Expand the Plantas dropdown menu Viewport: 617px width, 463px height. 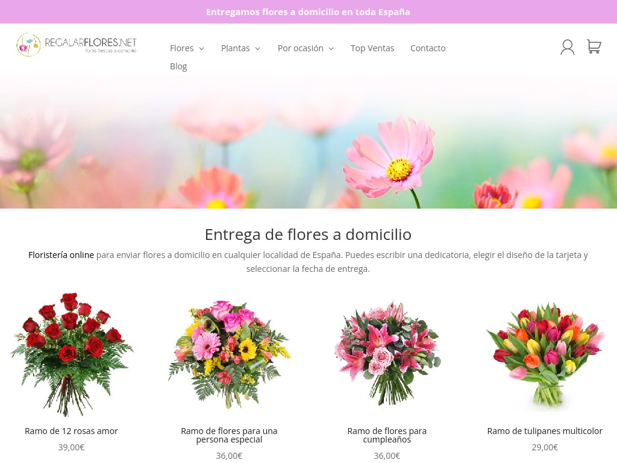click(x=240, y=48)
